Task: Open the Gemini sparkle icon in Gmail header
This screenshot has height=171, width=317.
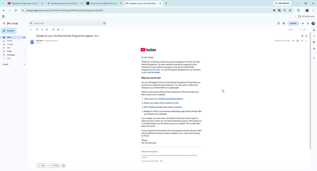Action: pos(303,23)
